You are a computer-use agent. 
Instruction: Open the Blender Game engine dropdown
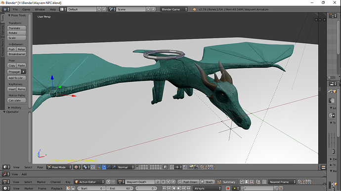point(174,9)
